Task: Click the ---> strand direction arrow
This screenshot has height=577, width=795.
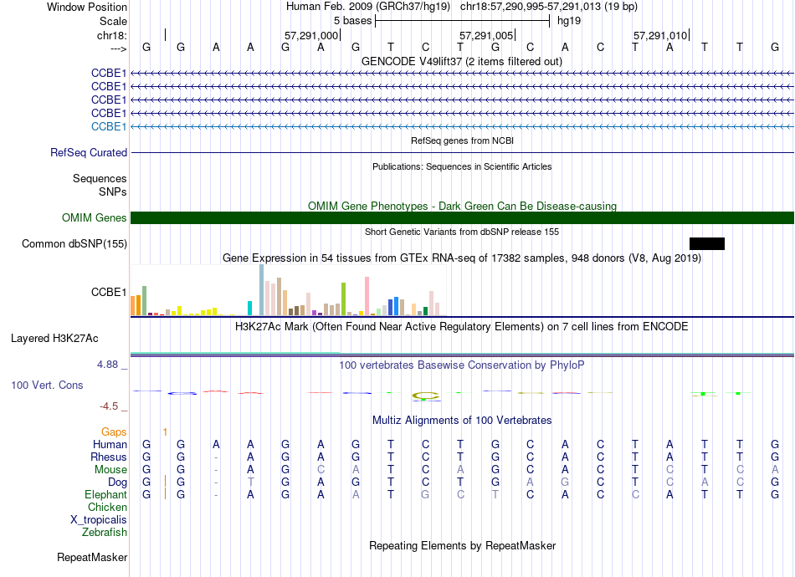Action: coord(119,49)
